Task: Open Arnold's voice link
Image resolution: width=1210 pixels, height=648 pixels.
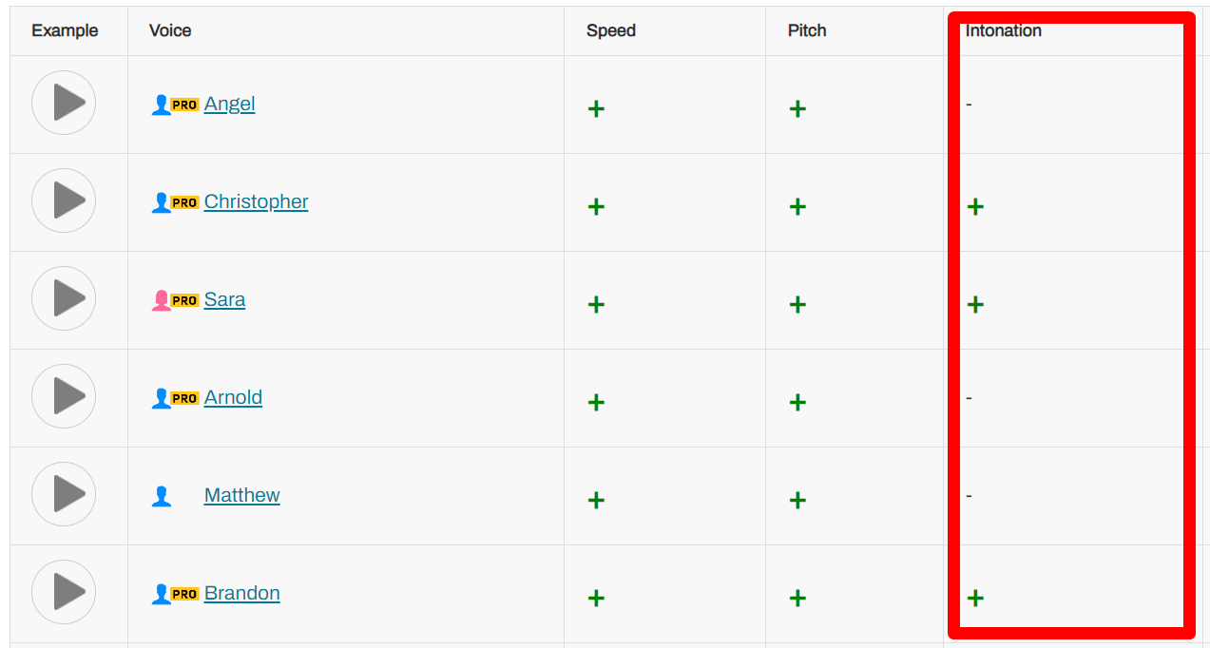Action: (x=233, y=397)
